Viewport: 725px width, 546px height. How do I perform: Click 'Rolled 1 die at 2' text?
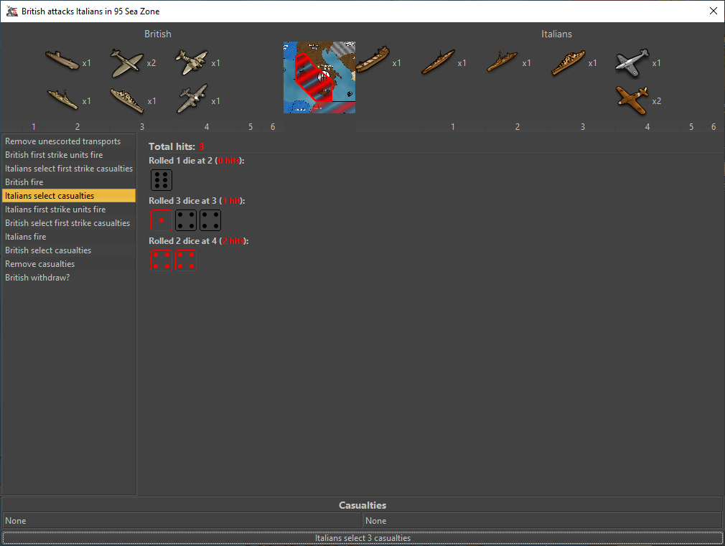pyautogui.click(x=197, y=161)
